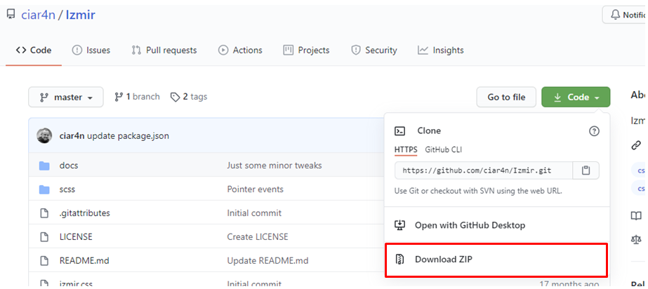This screenshot has height=289, width=648.
Task: Open the Security tab
Action: pos(374,51)
